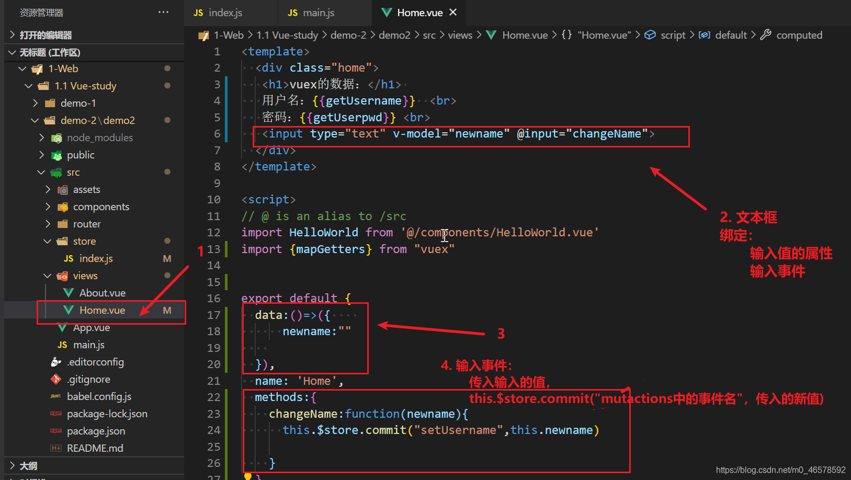Open index.js under the store folder
The width and height of the screenshot is (851, 480).
96,258
